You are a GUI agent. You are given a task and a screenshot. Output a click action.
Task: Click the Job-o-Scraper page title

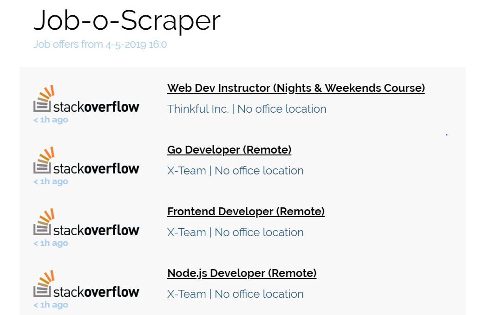point(127,20)
